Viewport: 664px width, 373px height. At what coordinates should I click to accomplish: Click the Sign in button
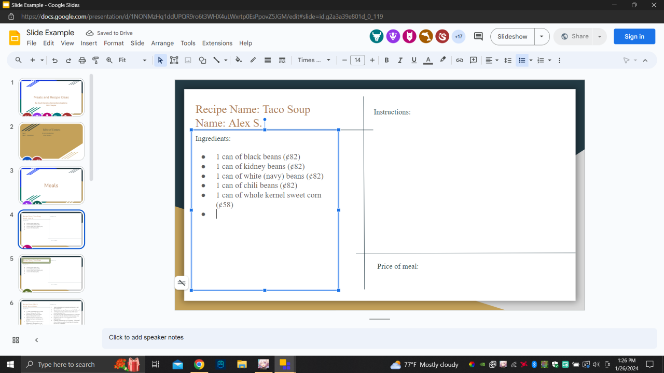pos(634,36)
